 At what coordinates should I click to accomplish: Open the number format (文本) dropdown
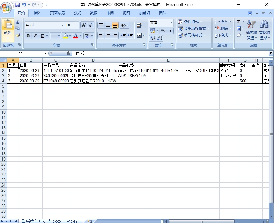pos(171,23)
